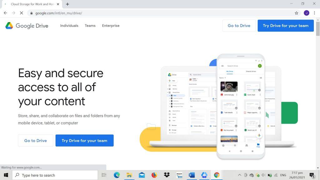Click the address bar URL field
Screen dimensions: 320x180
[x=163, y=13]
